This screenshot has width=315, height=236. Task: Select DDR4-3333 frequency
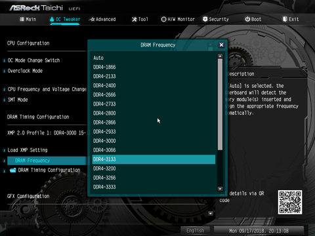coord(154,187)
